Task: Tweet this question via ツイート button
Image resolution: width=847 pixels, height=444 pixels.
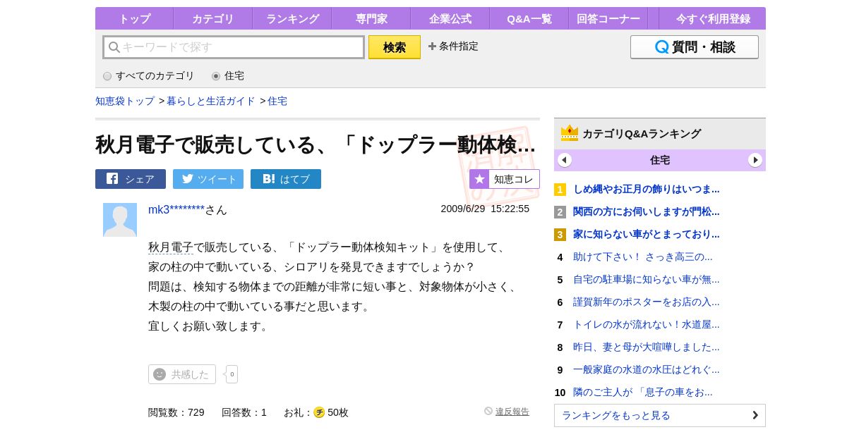Action: pyautogui.click(x=208, y=179)
